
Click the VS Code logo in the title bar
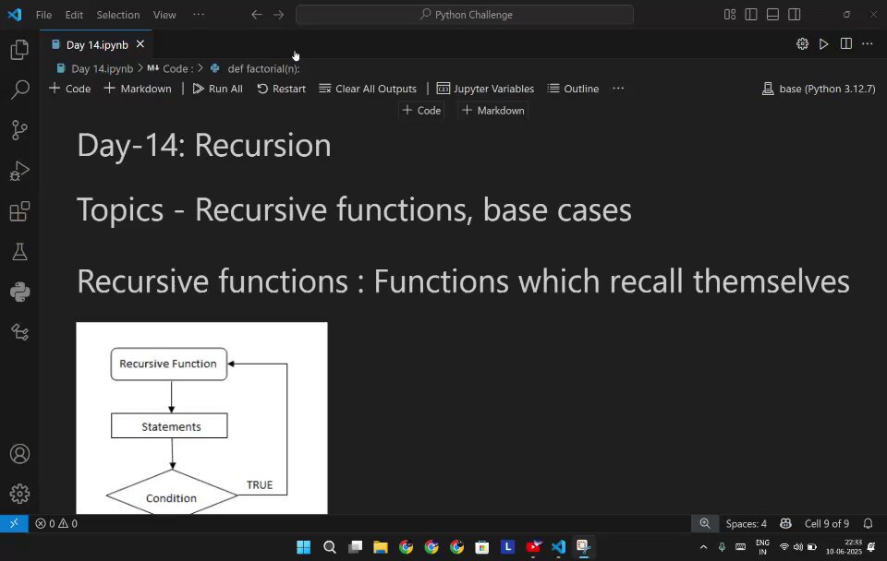point(15,15)
